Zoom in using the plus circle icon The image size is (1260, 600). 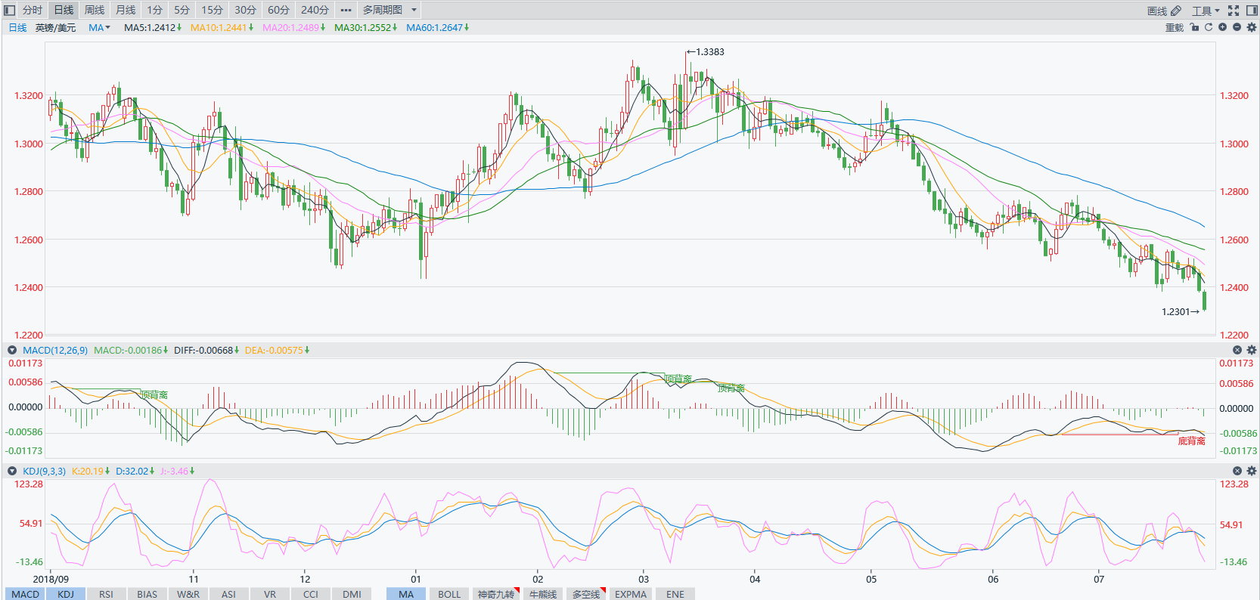(x=1222, y=27)
